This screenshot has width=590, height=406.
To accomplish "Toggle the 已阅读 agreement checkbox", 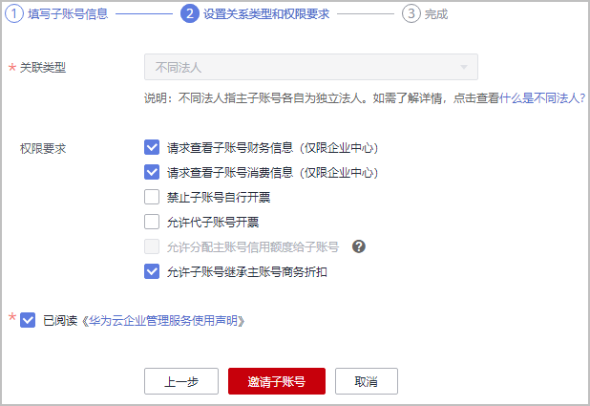I will tap(28, 320).
